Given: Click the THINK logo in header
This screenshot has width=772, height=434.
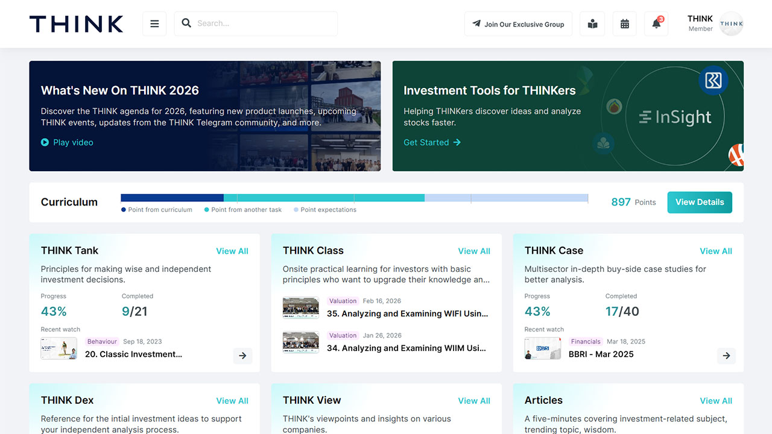Looking at the screenshot, I should 77,24.
